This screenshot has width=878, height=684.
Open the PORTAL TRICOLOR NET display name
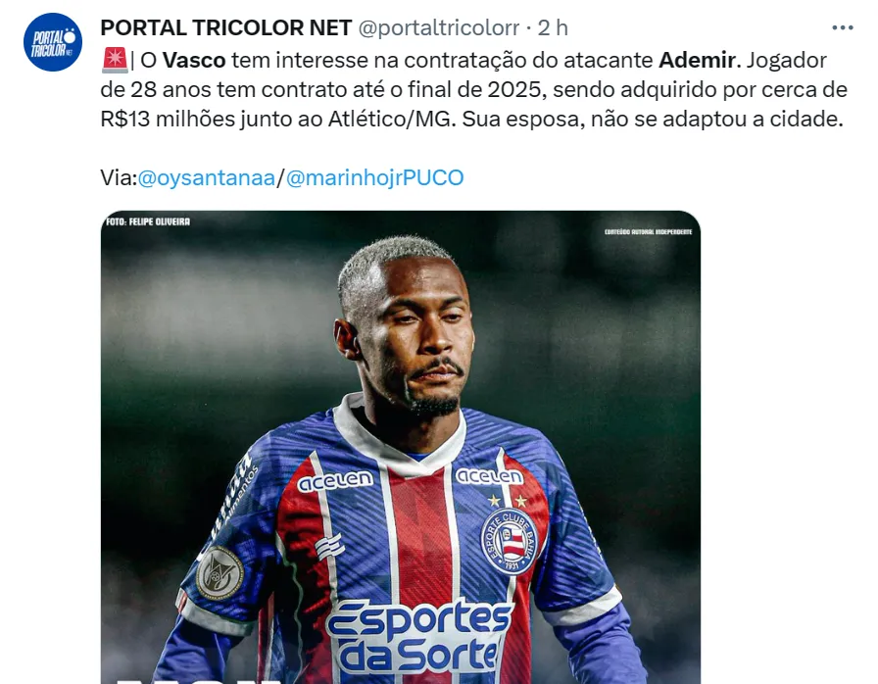tap(225, 27)
